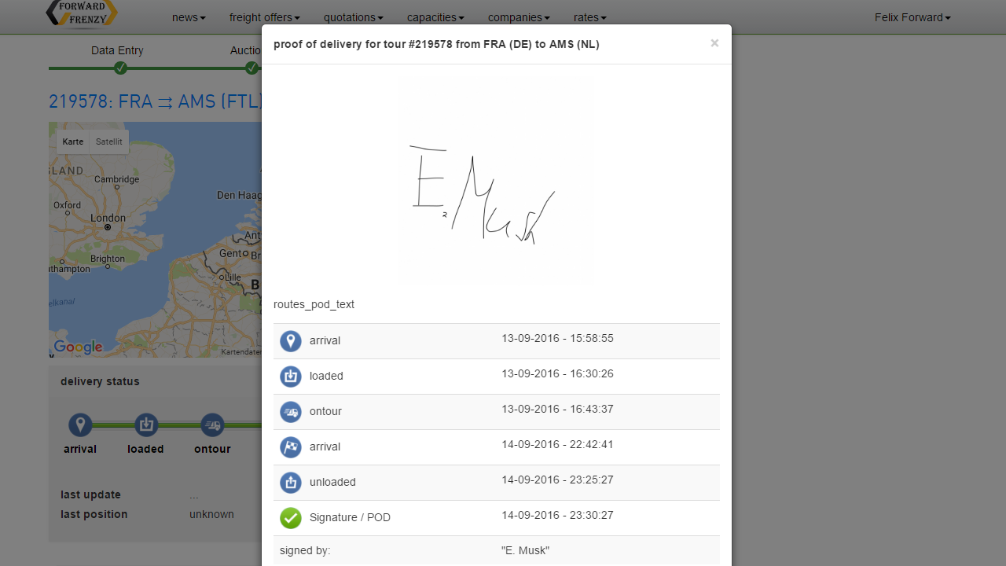Viewport: 1006px width, 566px height.
Task: Click the green Signature / POD checkmark icon
Action: click(291, 518)
